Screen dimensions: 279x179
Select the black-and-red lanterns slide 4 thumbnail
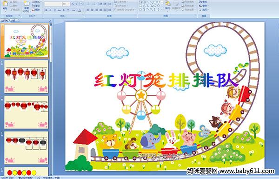pos(26,148)
